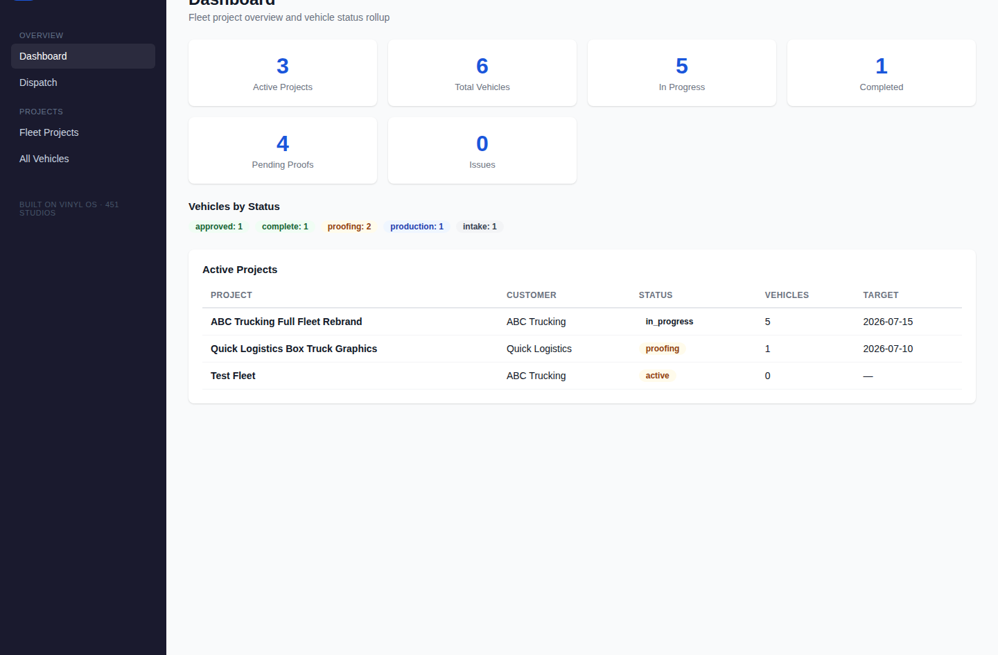Click the 'production: 1' status badge
This screenshot has height=655, width=998.
tap(417, 227)
